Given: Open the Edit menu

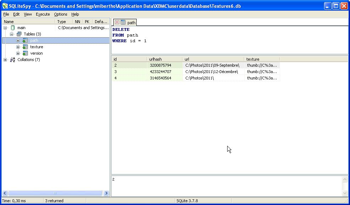Looking at the screenshot, I should (16, 14).
